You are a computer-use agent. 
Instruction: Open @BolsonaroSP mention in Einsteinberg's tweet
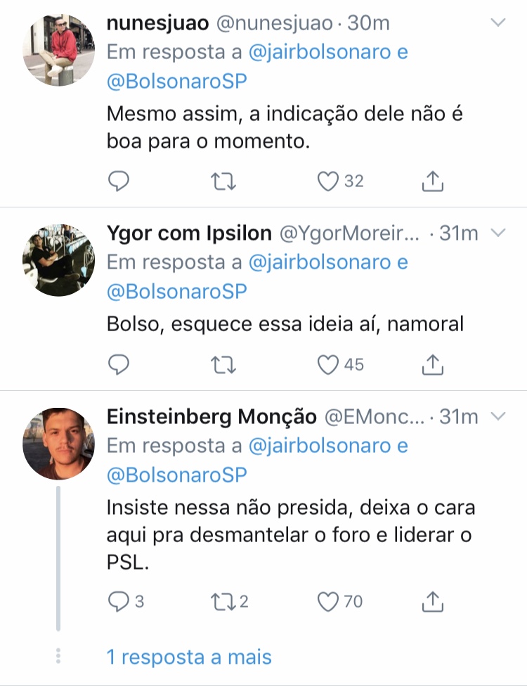(176, 475)
